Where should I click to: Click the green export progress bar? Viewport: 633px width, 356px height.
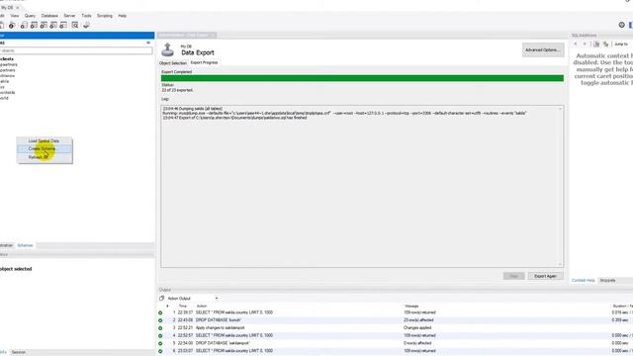point(362,78)
